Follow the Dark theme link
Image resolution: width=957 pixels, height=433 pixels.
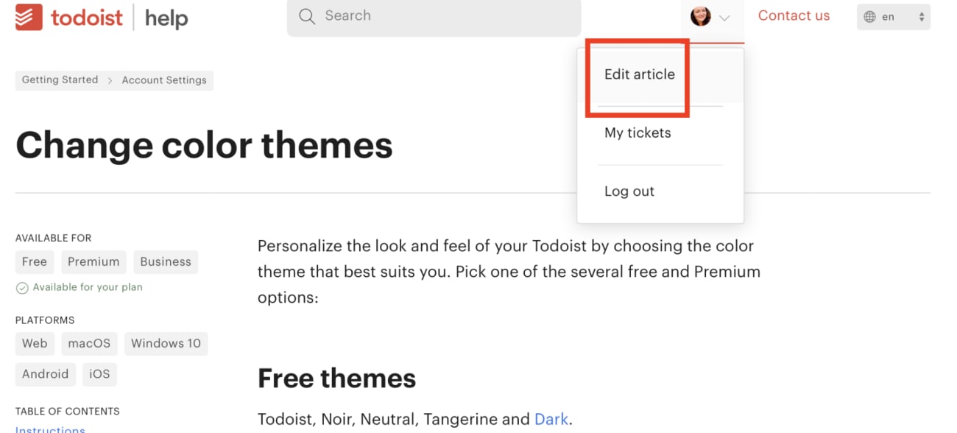click(x=551, y=420)
